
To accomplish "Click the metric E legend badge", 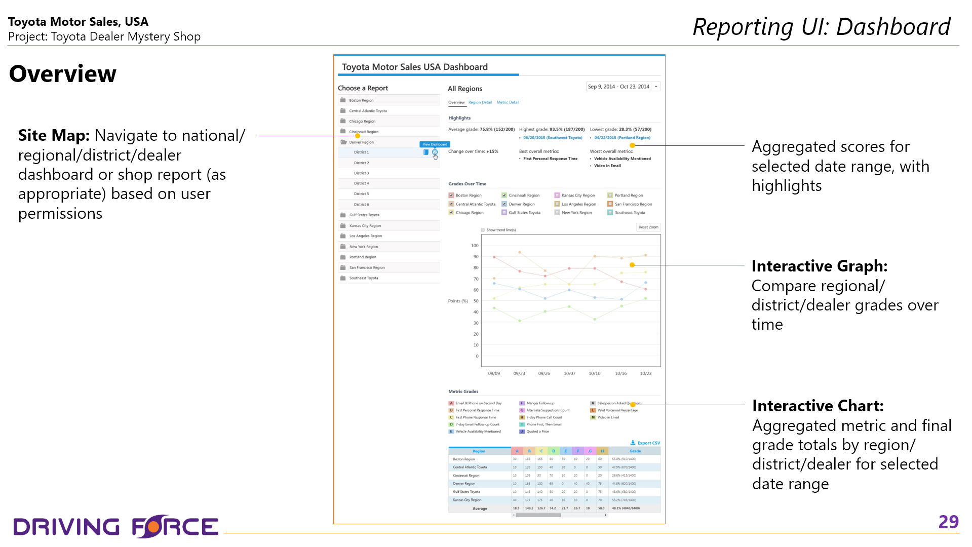I will [451, 432].
